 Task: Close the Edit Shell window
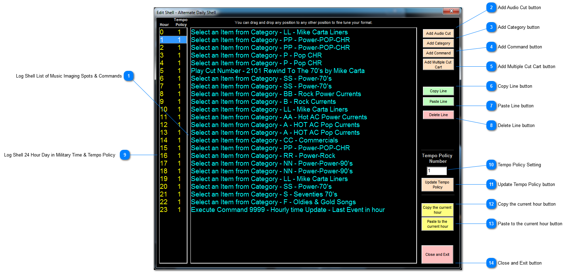451,11
